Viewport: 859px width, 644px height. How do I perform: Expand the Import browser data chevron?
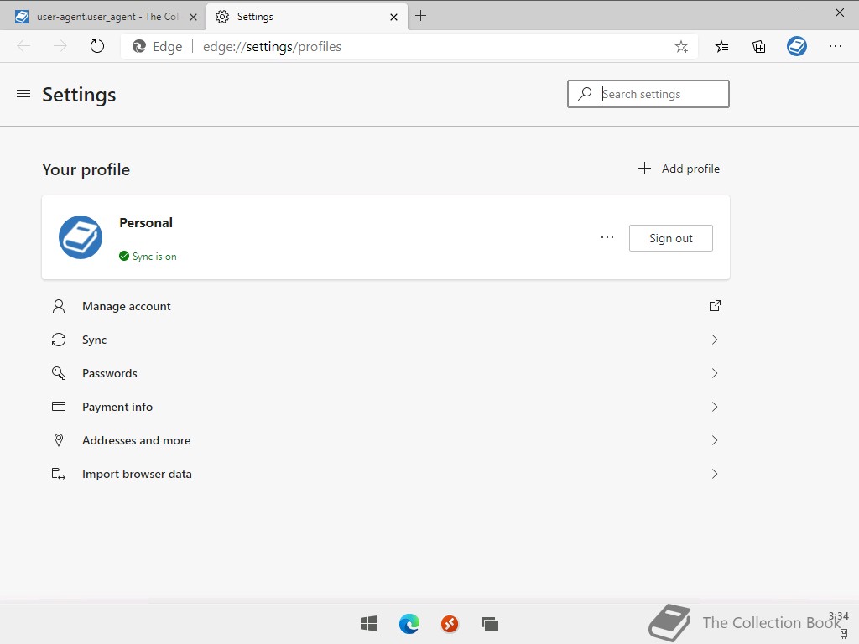tap(715, 474)
